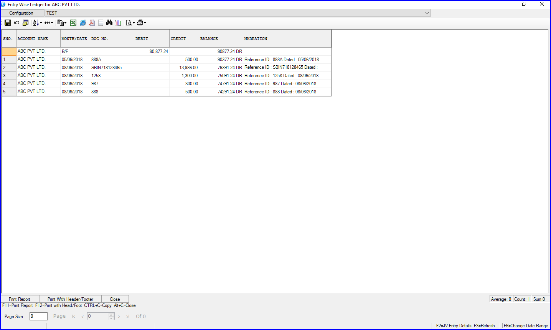This screenshot has width=551, height=330.
Task: Click the B/F date cell
Action: tap(75, 51)
